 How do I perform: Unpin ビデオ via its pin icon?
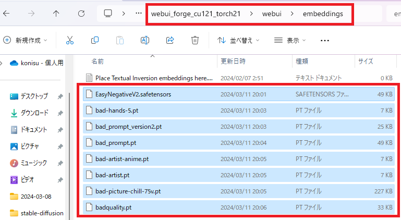[x=60, y=180]
